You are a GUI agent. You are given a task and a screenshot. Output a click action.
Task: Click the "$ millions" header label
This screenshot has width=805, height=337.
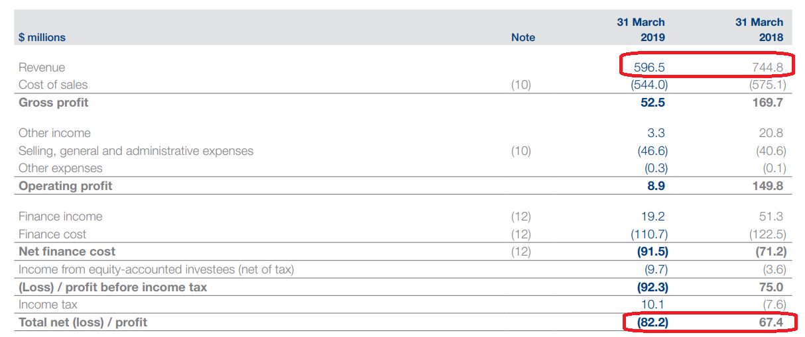pos(42,38)
